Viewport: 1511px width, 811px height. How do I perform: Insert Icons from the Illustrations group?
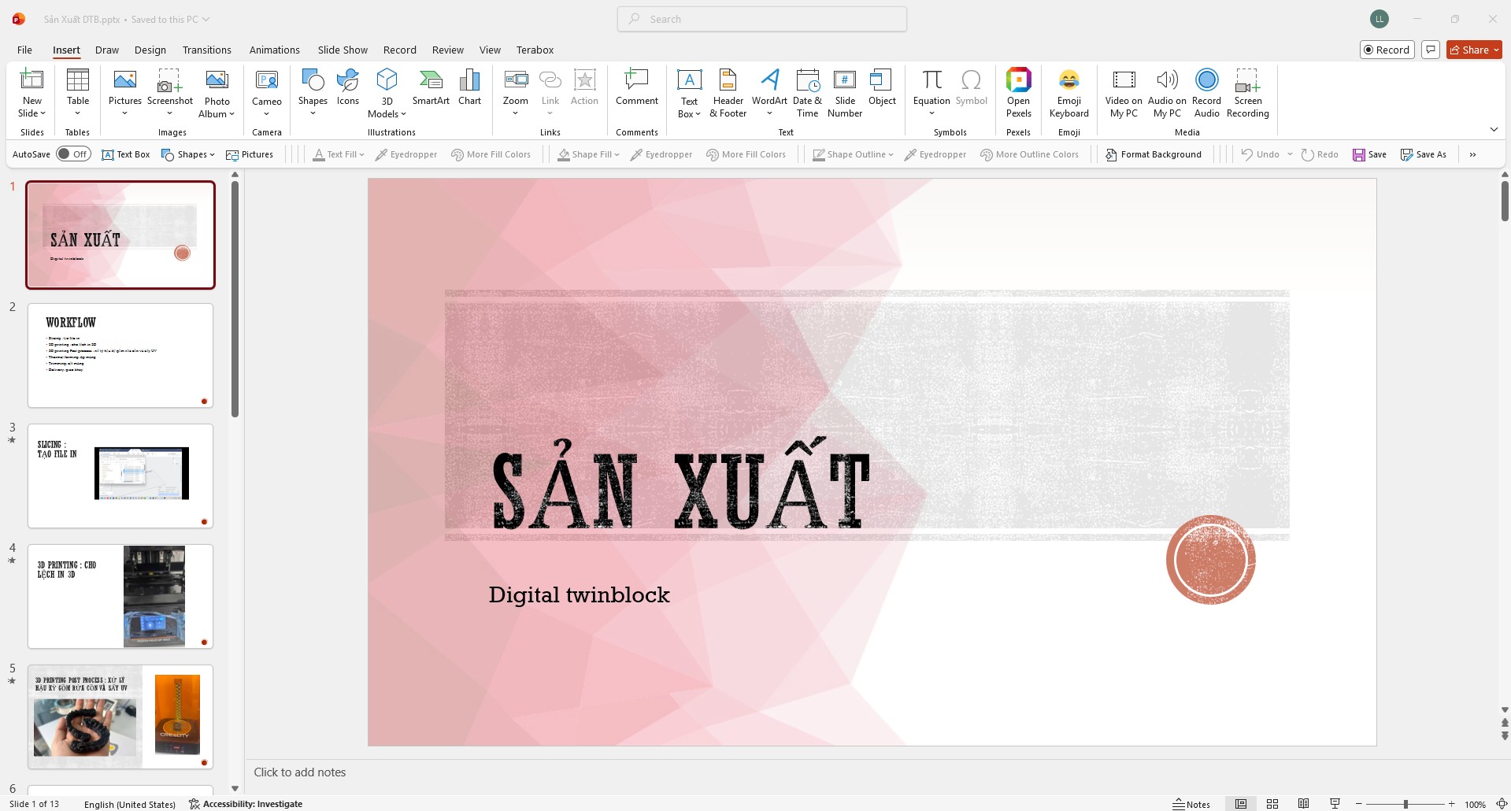(348, 87)
